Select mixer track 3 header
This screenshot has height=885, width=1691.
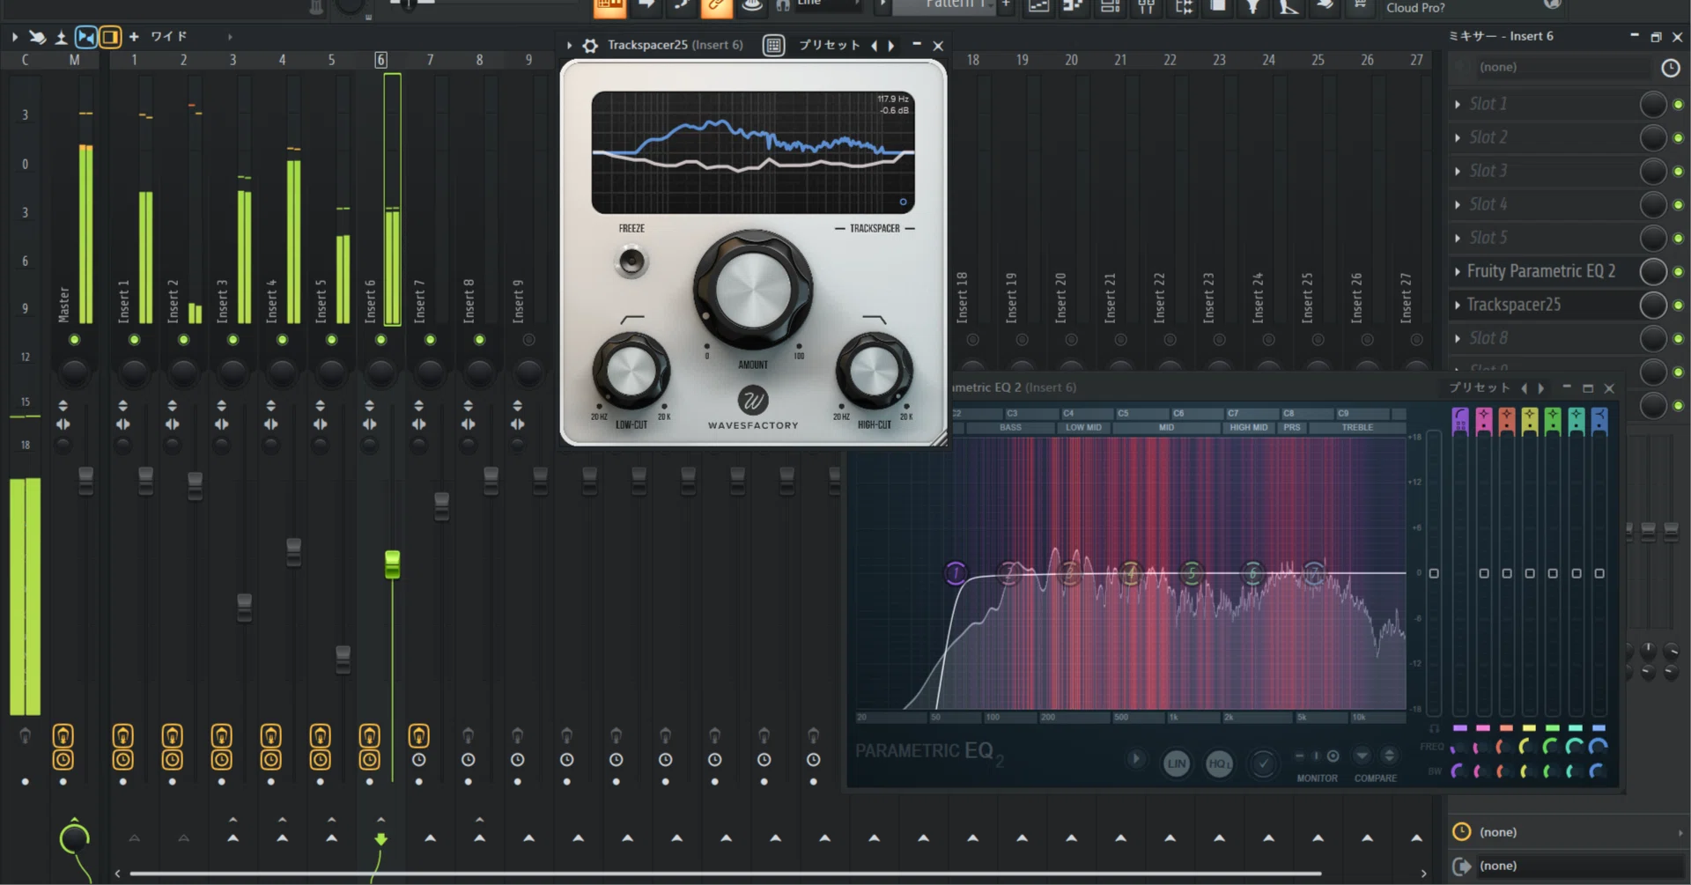(233, 60)
